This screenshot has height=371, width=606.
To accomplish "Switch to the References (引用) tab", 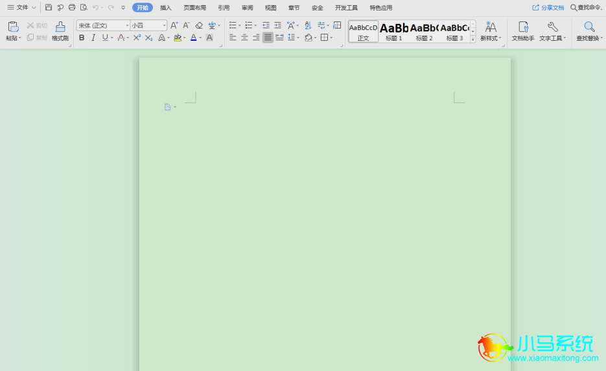I will coord(224,8).
